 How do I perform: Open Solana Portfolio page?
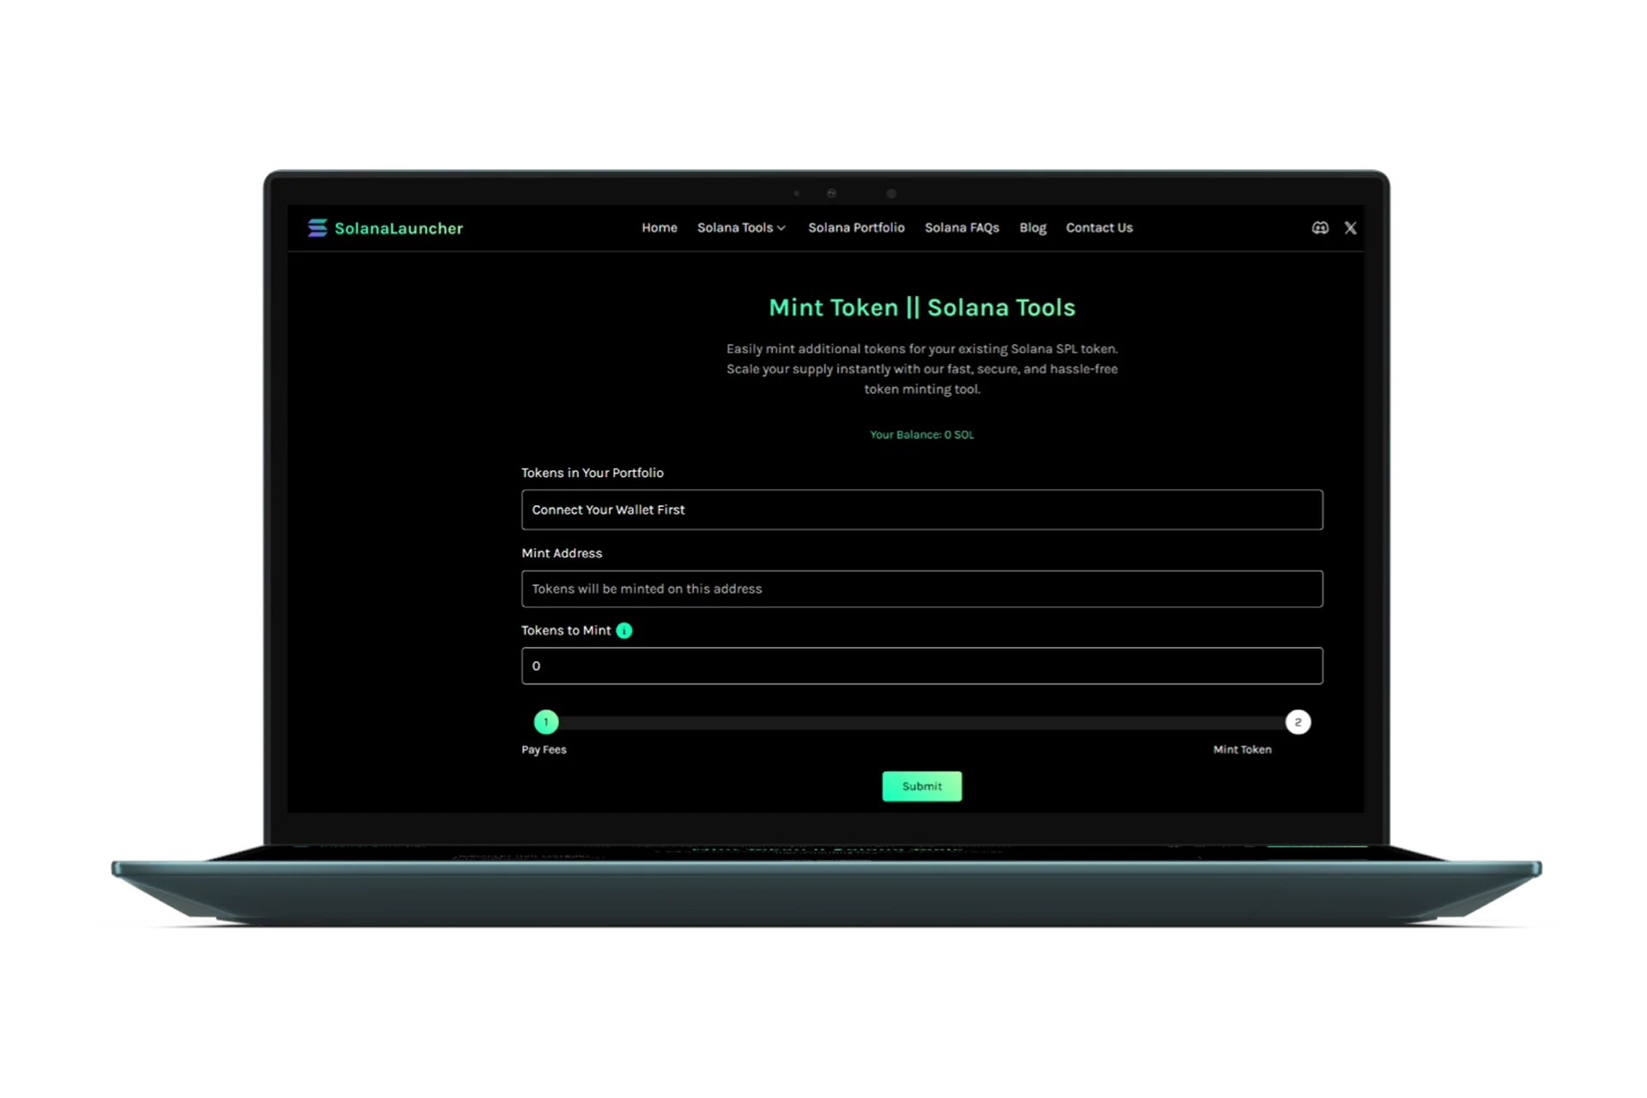(x=856, y=227)
